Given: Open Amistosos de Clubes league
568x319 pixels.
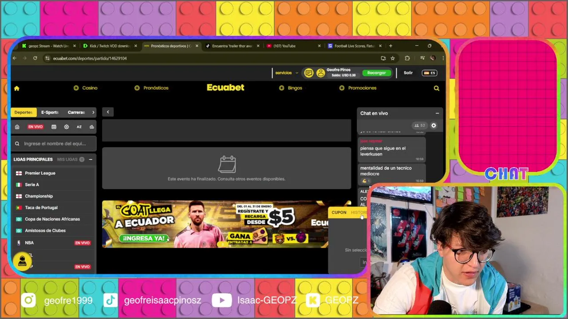Looking at the screenshot, I should [53, 231].
